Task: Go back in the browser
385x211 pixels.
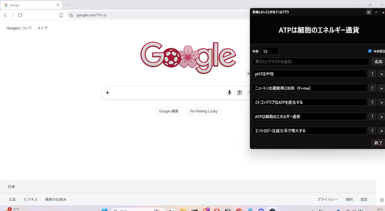Action: [5, 15]
